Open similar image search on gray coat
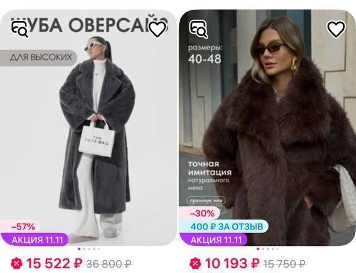The height and width of the screenshot is (273, 356). 19,29
